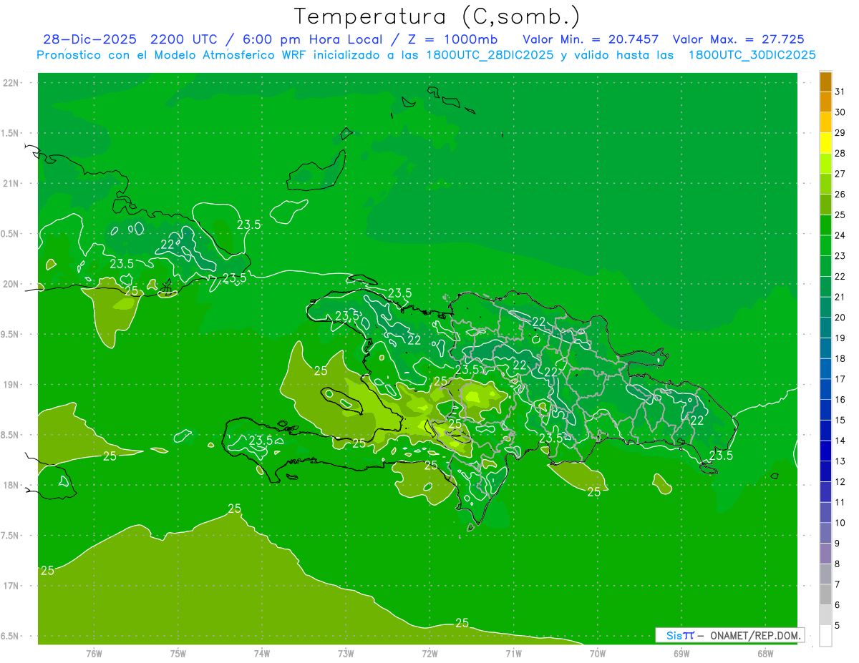Click the '74W' longitude axis label

(x=262, y=653)
